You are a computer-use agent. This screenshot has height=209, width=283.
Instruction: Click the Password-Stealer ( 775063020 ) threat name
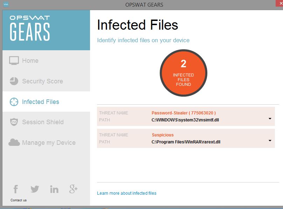pyautogui.click(x=184, y=113)
